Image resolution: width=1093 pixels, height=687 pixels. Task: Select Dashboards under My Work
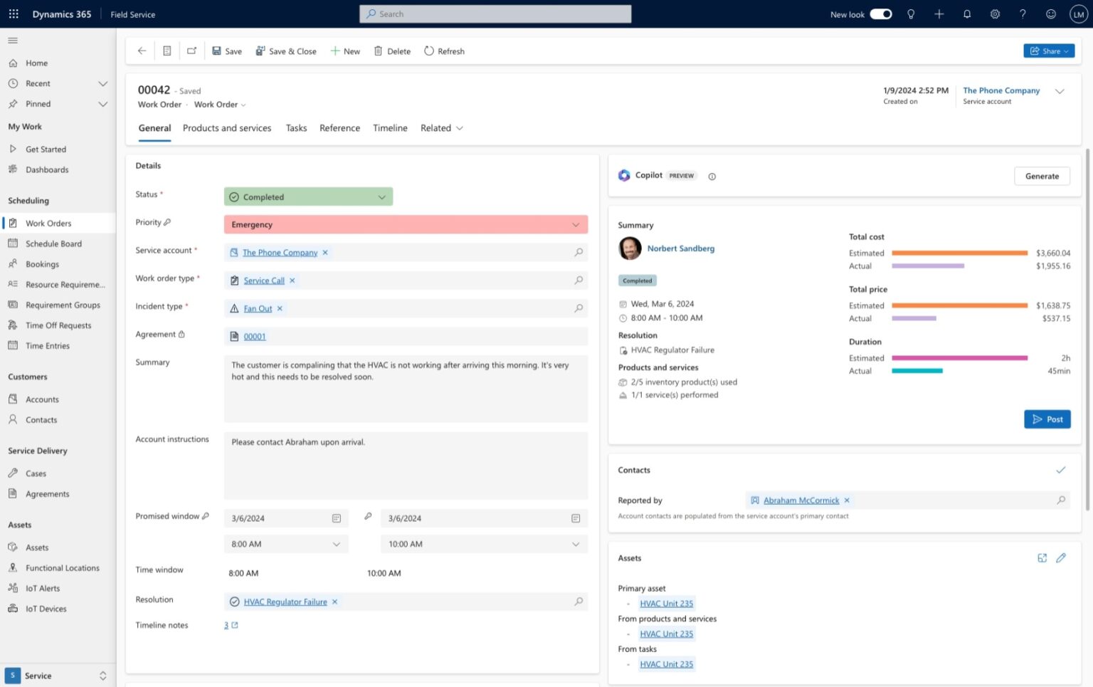coord(47,169)
